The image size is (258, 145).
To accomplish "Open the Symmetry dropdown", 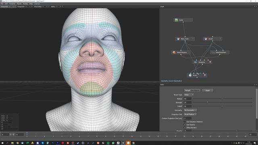I will click(x=190, y=110).
